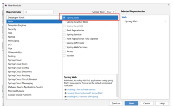The height and width of the screenshot is (108, 173).
Task: Click home icon beside Building a RESTful Web Service
Action: 65,90
